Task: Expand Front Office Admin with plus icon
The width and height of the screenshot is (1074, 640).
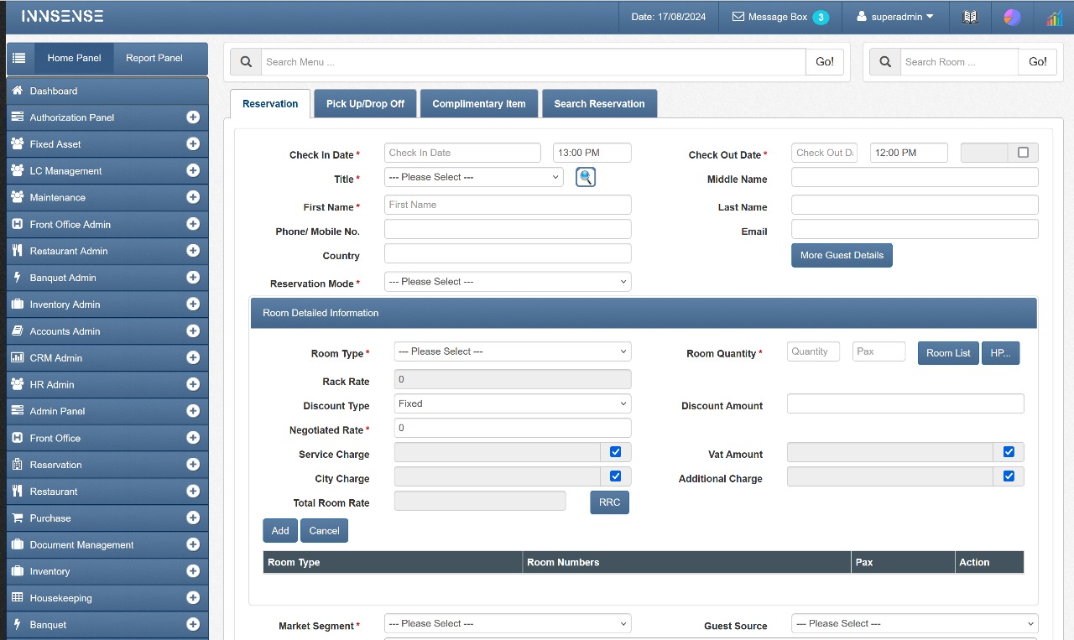Action: click(193, 224)
